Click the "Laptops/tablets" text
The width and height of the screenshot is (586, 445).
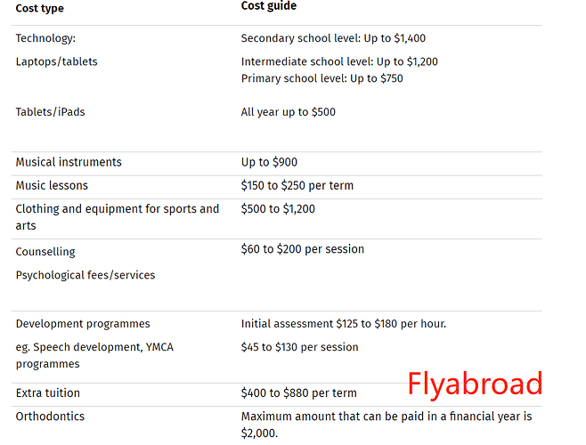56,62
